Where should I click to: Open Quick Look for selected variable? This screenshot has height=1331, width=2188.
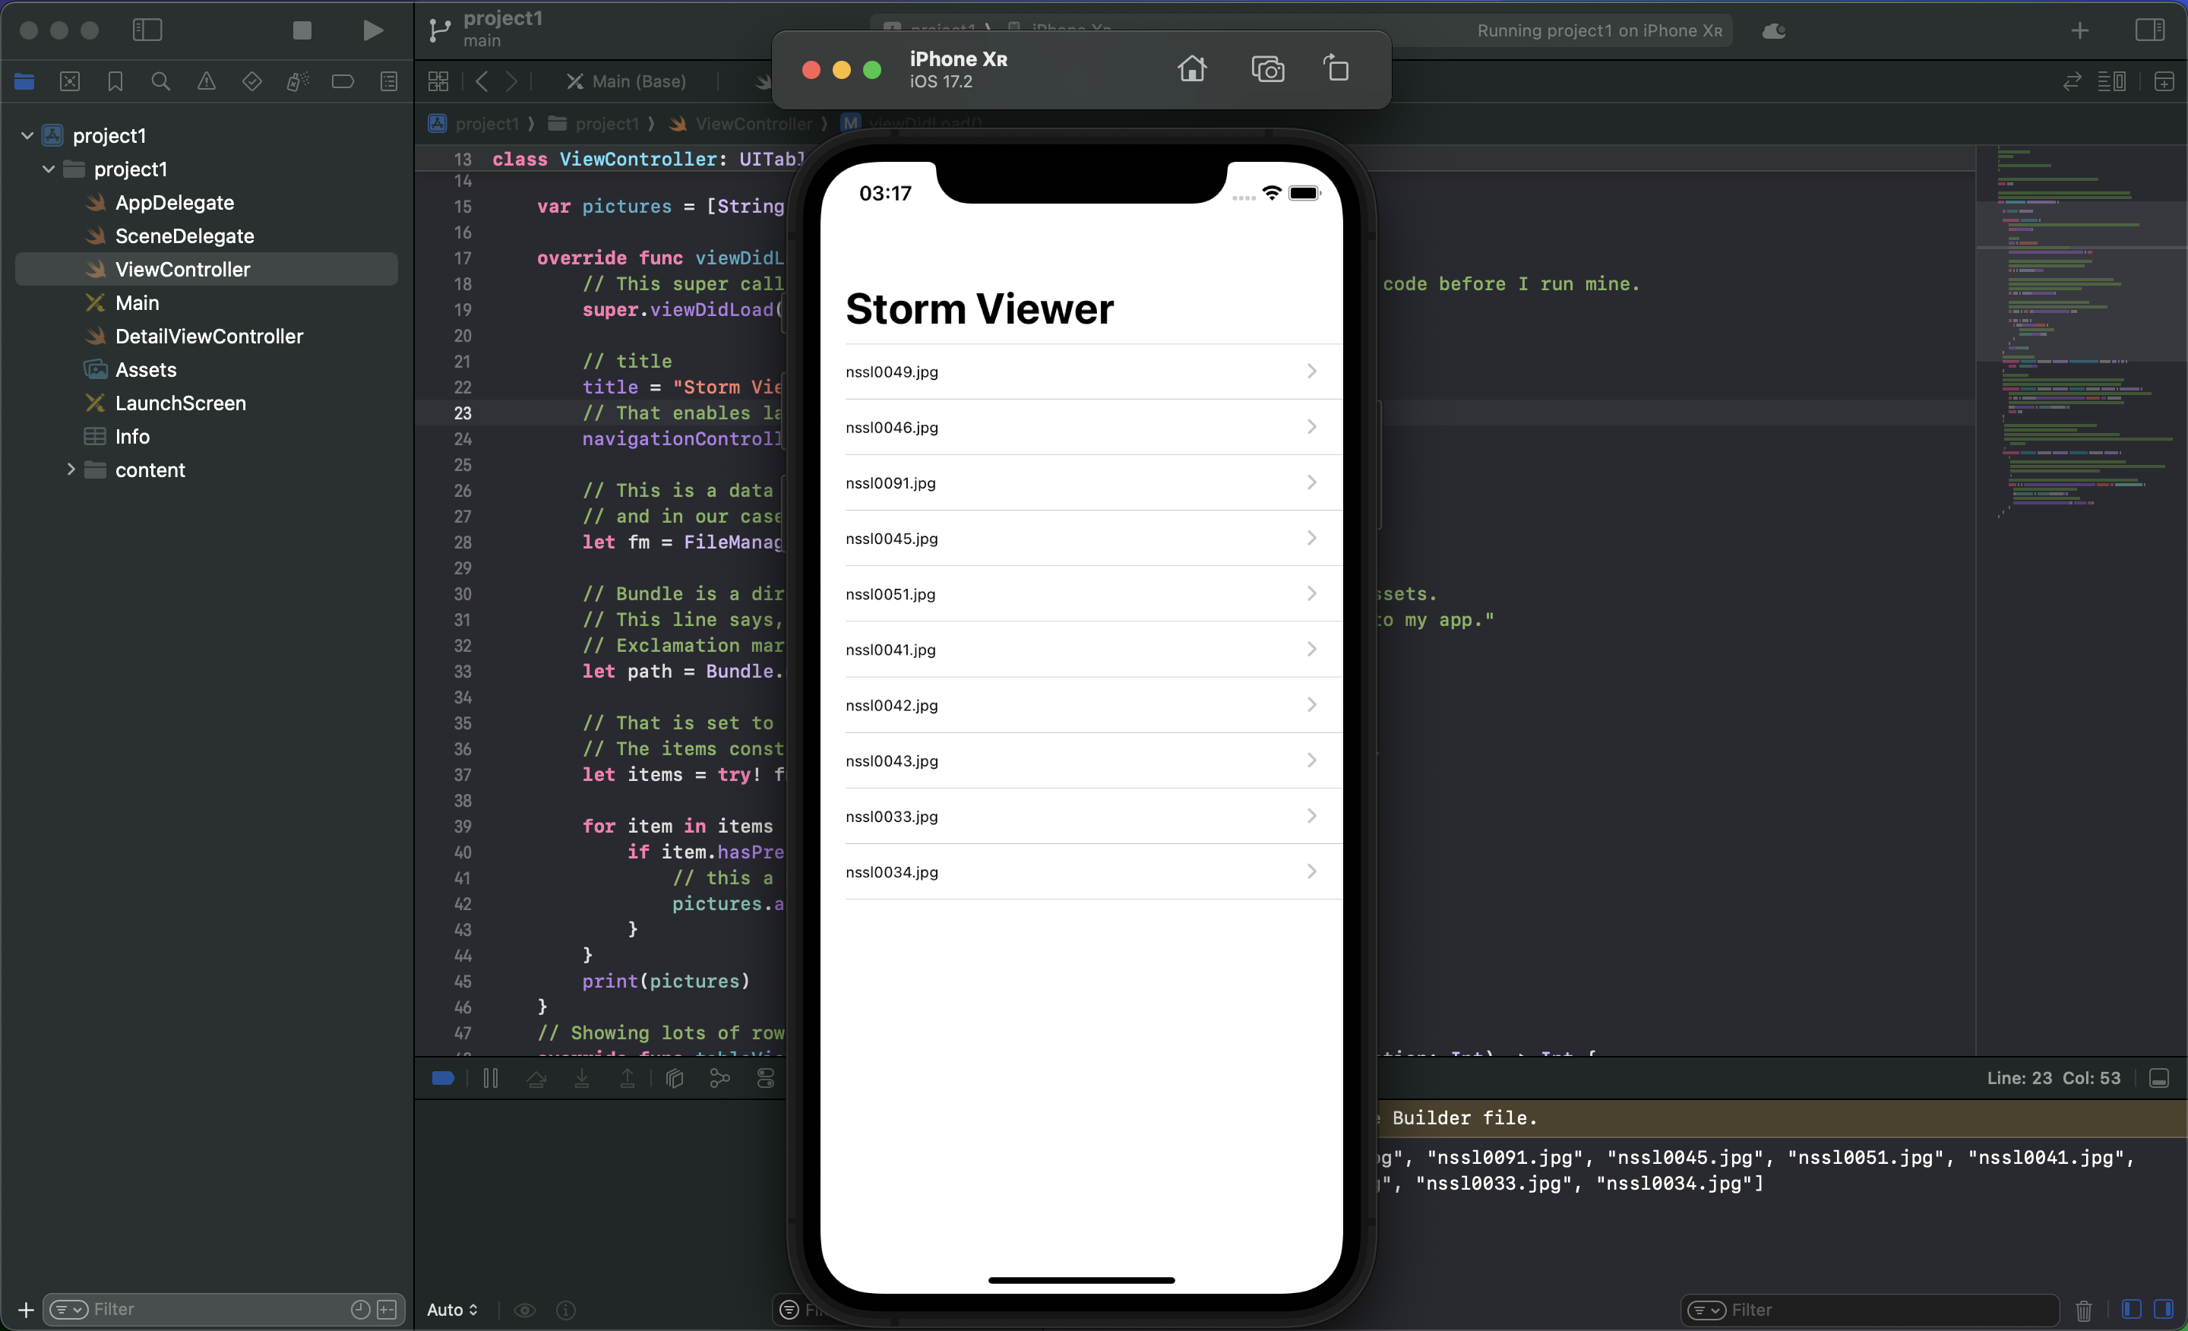(525, 1310)
